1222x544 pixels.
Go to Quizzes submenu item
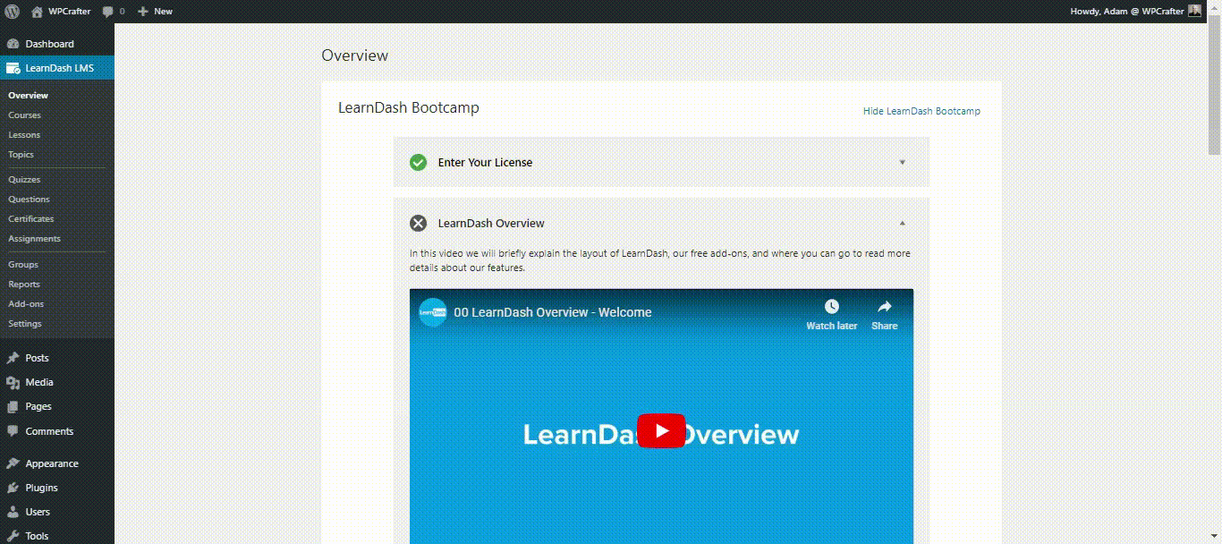24,179
